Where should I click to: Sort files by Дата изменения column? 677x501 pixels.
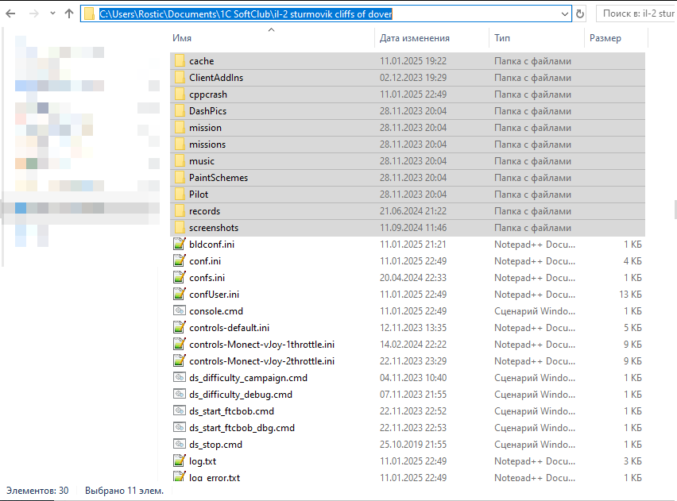(414, 38)
